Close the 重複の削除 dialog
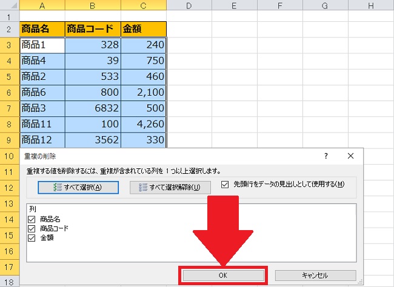The height and width of the screenshot is (287, 394). tap(350, 156)
